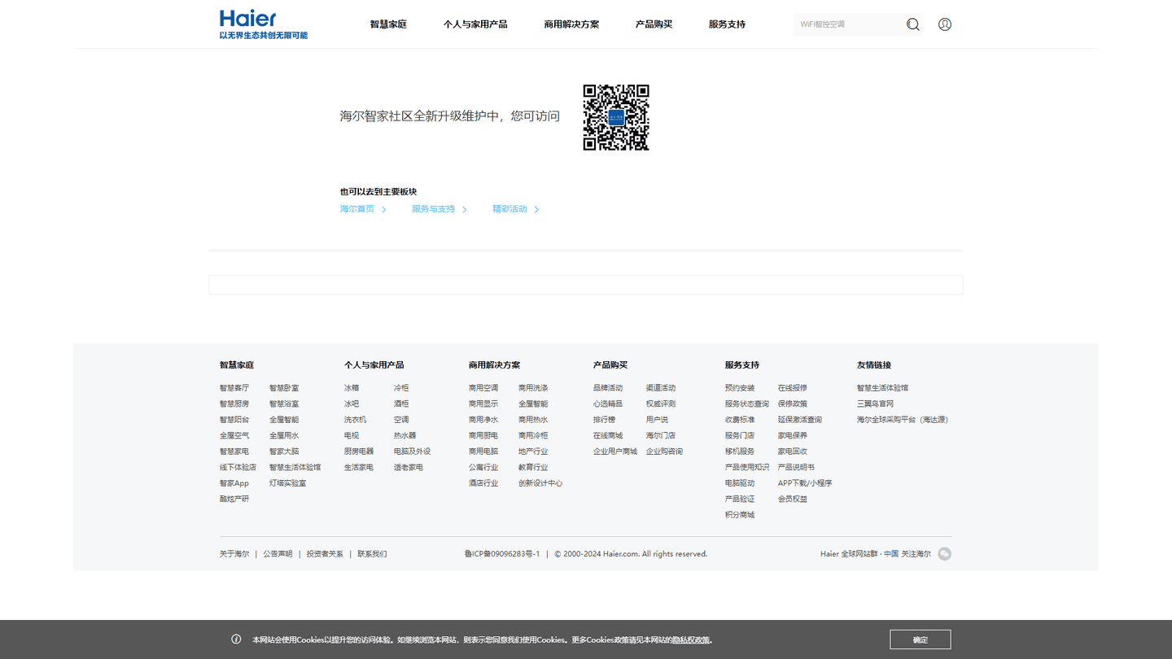Open 预约安装 service link

(x=740, y=388)
